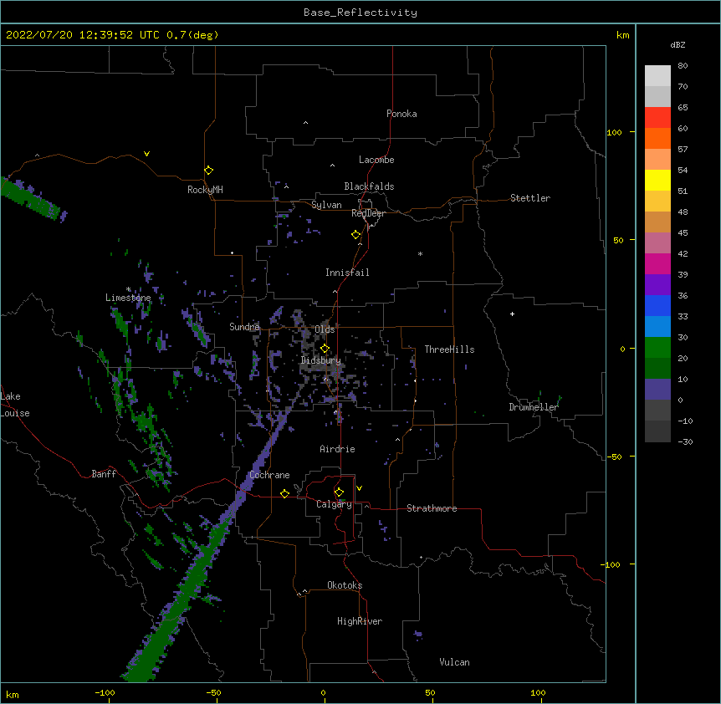The height and width of the screenshot is (704, 721).
Task: Click the yellow V marker near Calgary
Action: coord(359,488)
